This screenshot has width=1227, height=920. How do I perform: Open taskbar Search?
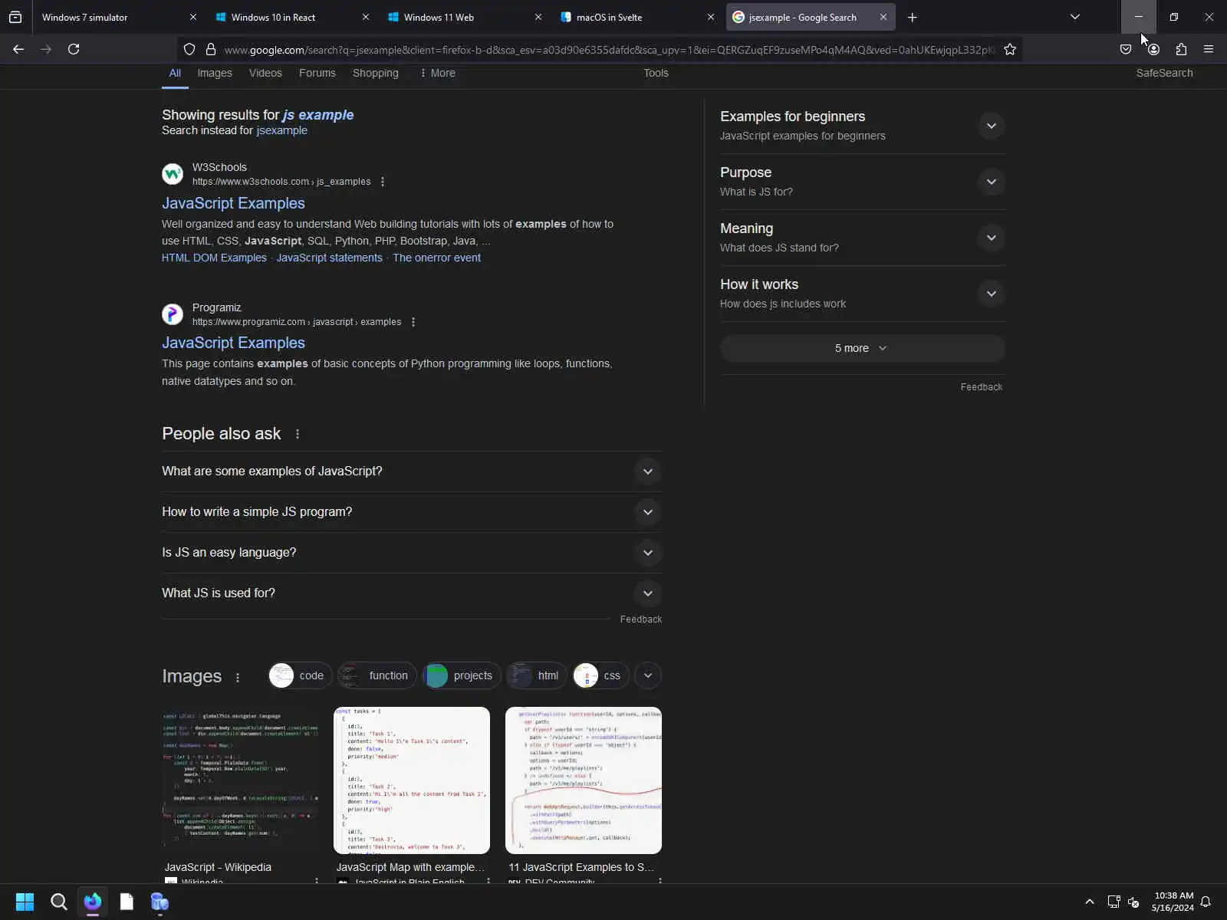coord(58,902)
